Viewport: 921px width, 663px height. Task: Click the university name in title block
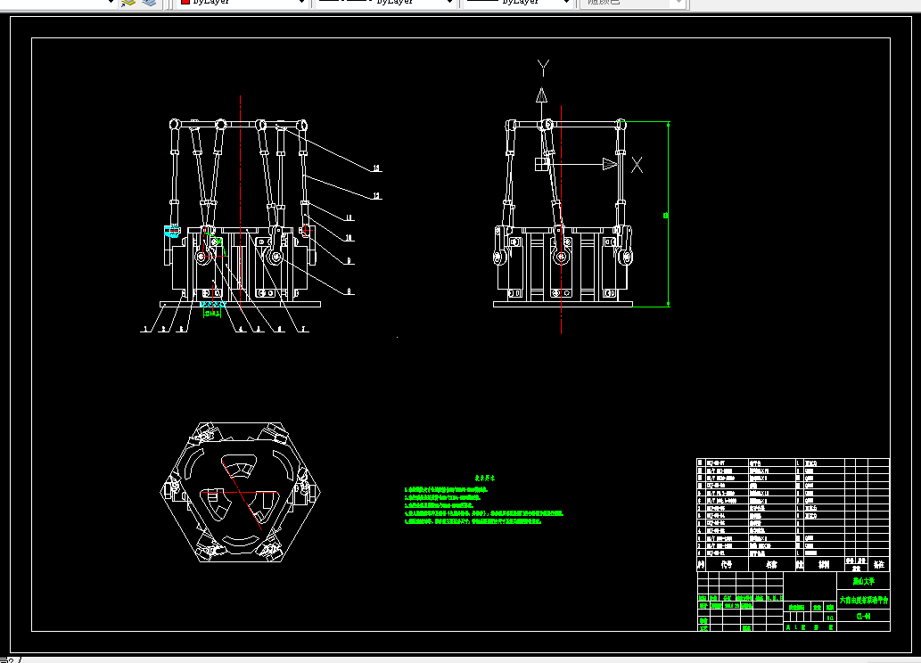point(863,581)
